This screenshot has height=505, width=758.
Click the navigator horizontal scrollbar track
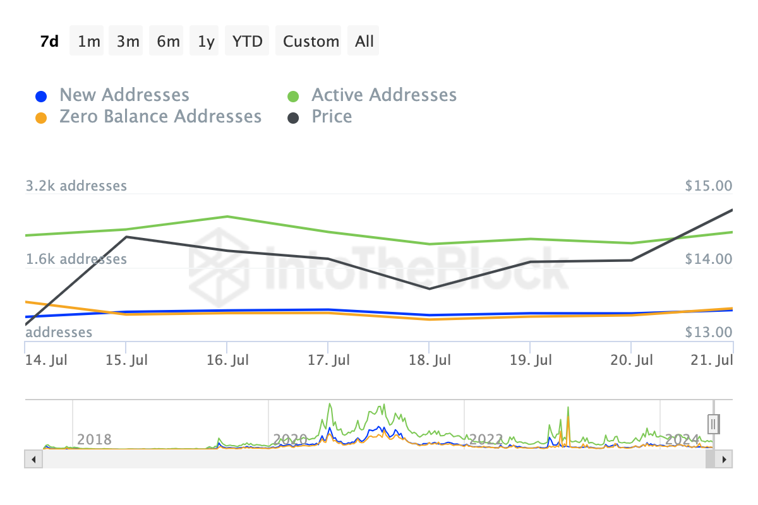372,458
